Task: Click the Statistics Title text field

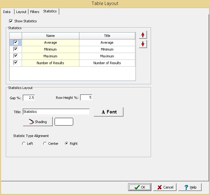Action: tap(56, 112)
